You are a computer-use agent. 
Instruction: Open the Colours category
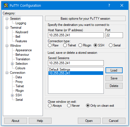[20, 68]
